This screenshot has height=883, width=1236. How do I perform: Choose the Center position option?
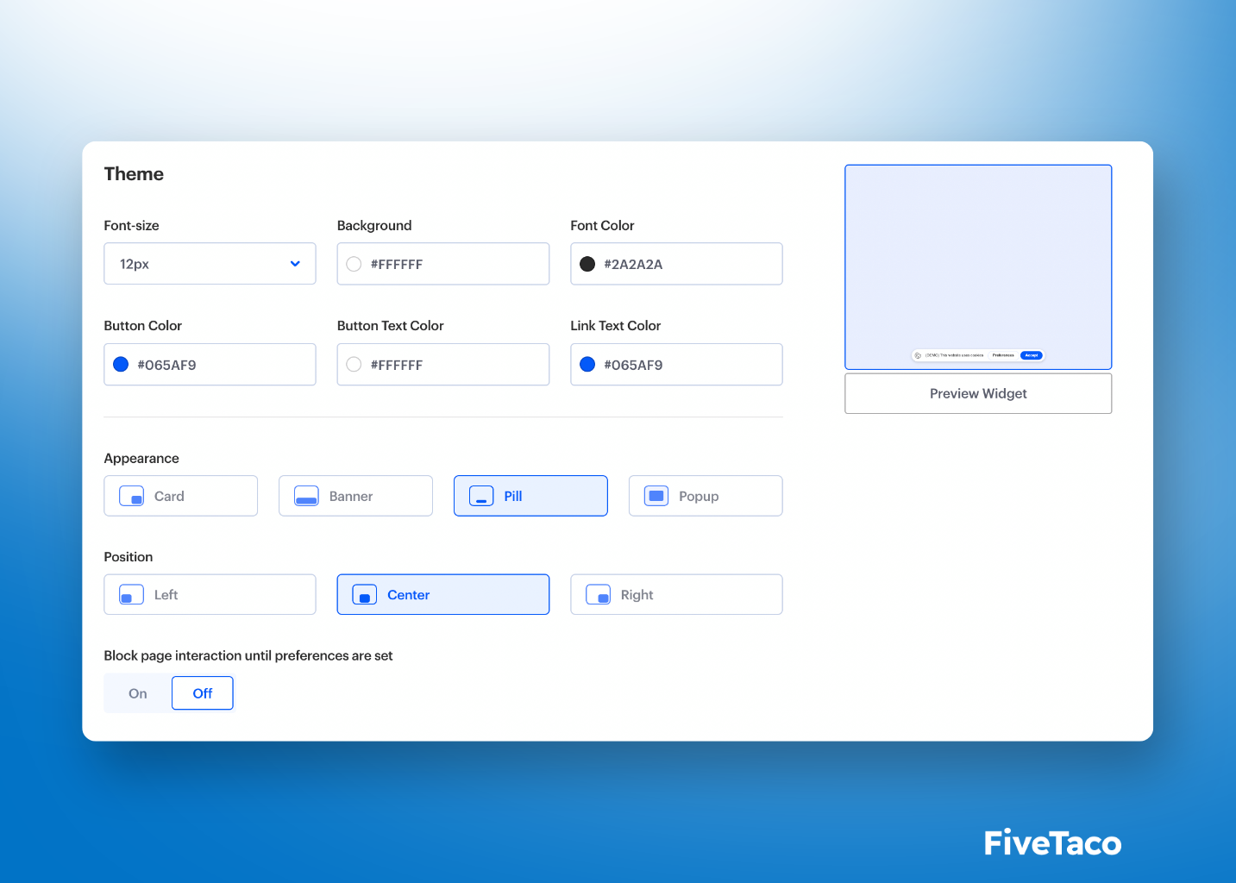[x=443, y=595]
